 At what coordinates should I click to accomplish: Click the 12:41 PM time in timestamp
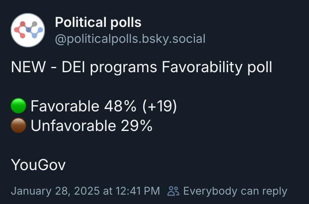138,191
